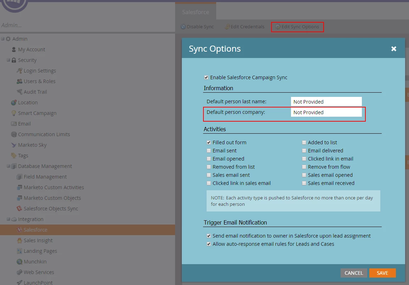Check the Email delivered activity
The width and height of the screenshot is (409, 285).
(x=304, y=151)
